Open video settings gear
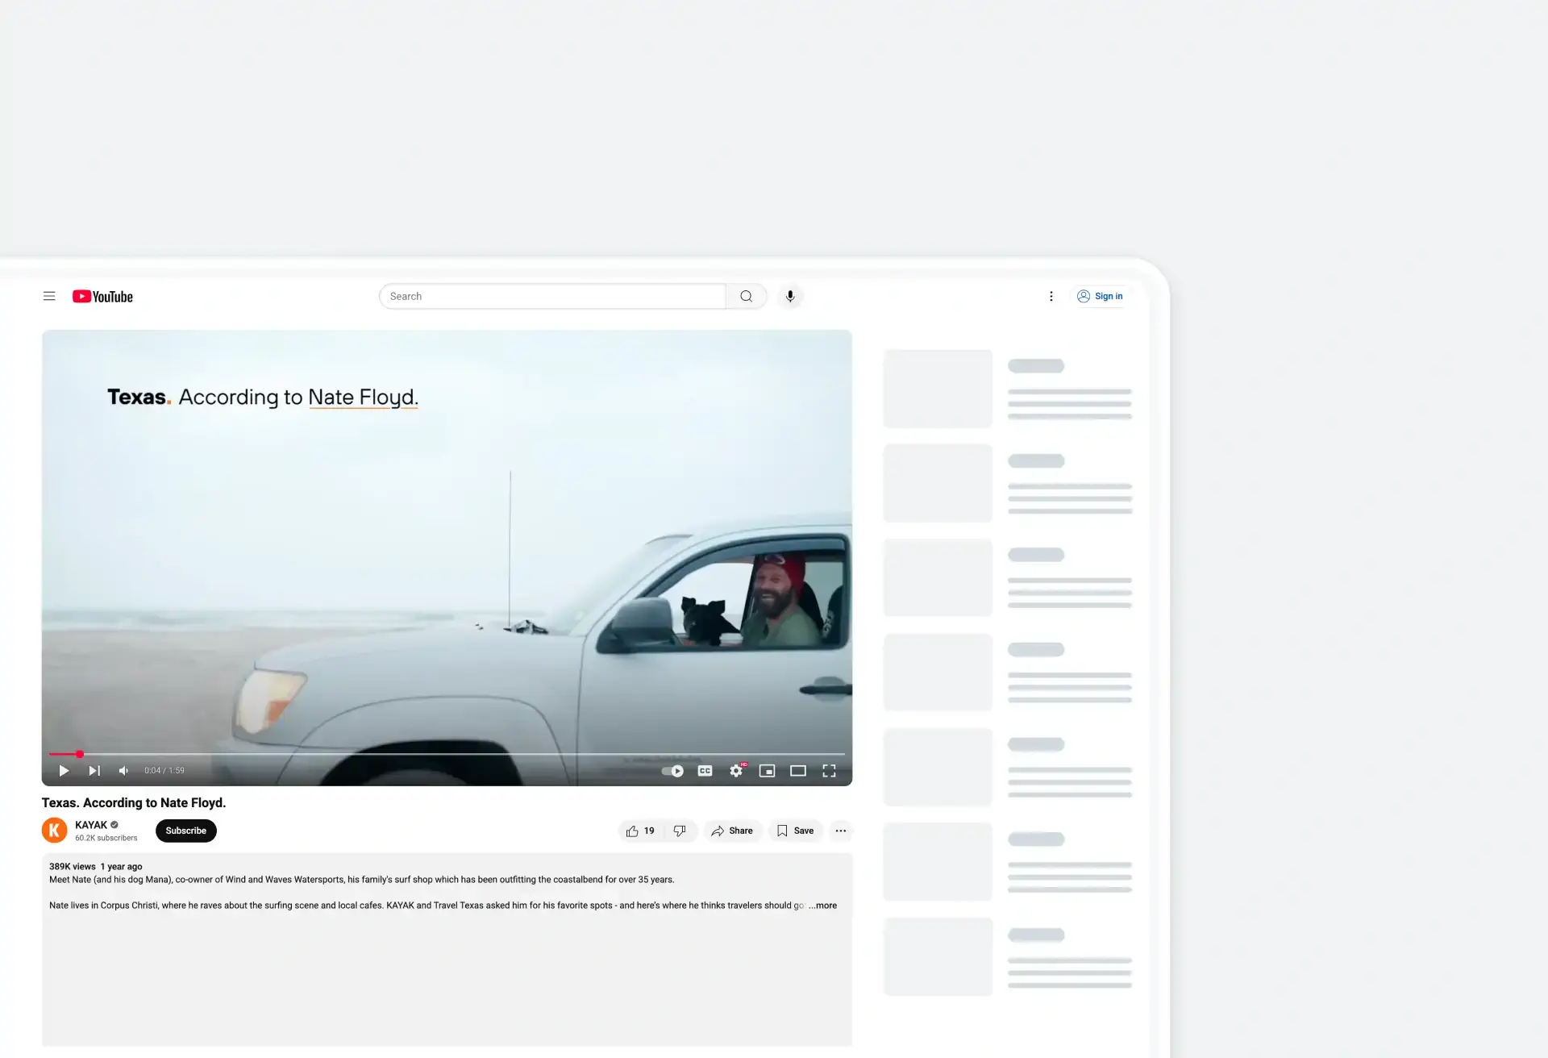This screenshot has height=1058, width=1548. coord(736,771)
